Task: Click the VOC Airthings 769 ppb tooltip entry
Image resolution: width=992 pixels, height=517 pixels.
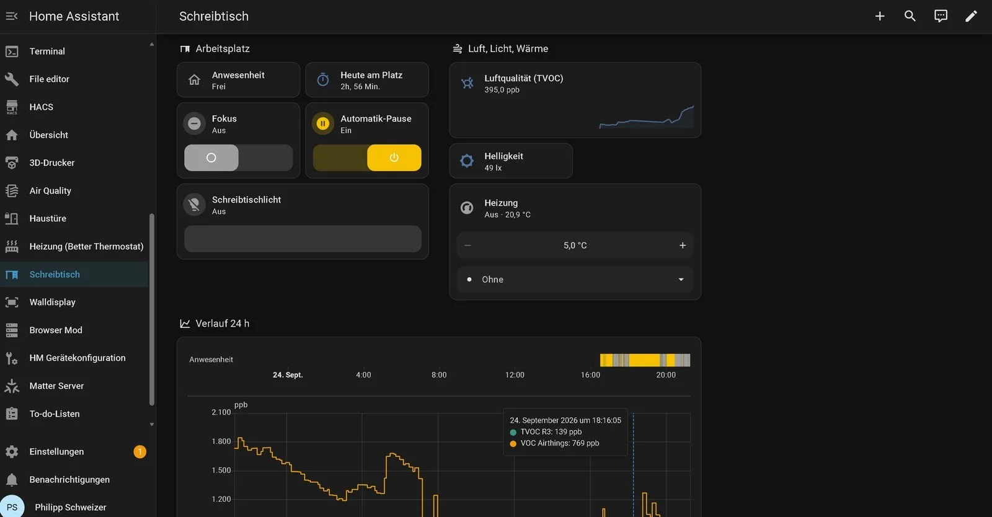Action: (554, 443)
